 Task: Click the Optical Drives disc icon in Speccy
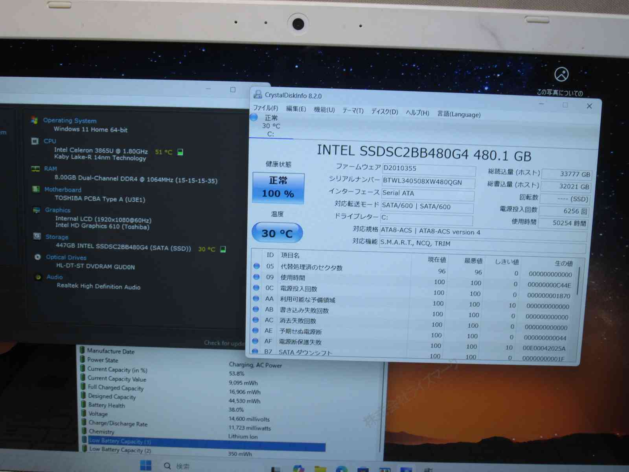pos(38,257)
